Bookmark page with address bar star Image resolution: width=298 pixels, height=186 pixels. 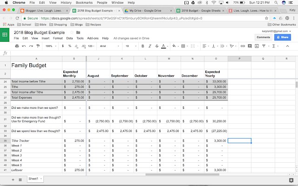click(x=266, y=18)
